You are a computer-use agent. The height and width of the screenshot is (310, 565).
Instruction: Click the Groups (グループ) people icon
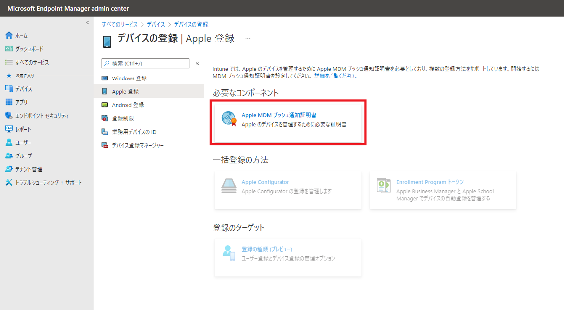click(9, 155)
